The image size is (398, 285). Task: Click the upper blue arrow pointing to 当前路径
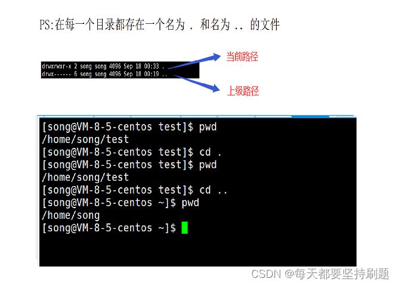click(194, 61)
